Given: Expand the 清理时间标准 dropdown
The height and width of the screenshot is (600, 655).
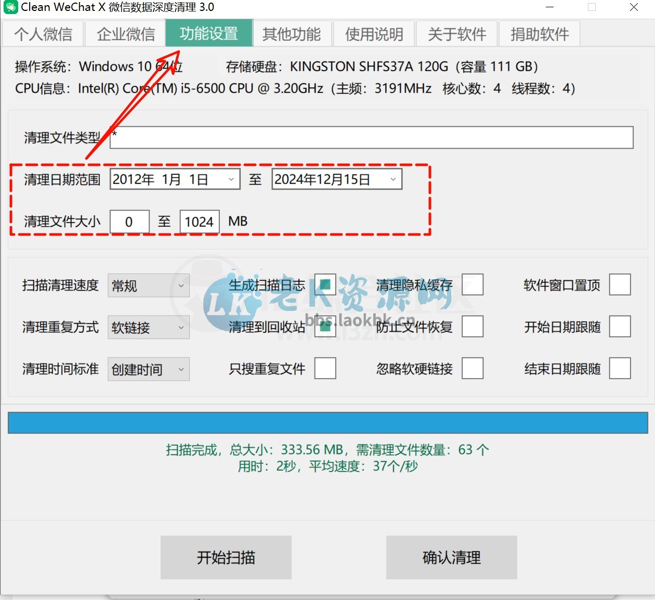Looking at the screenshot, I should (149, 369).
